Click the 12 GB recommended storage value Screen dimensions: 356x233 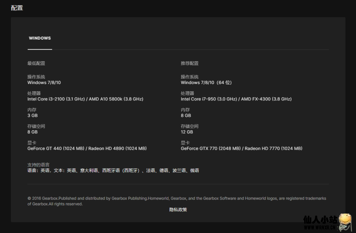coord(187,132)
